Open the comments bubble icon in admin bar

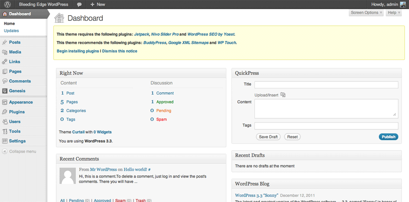79,4
